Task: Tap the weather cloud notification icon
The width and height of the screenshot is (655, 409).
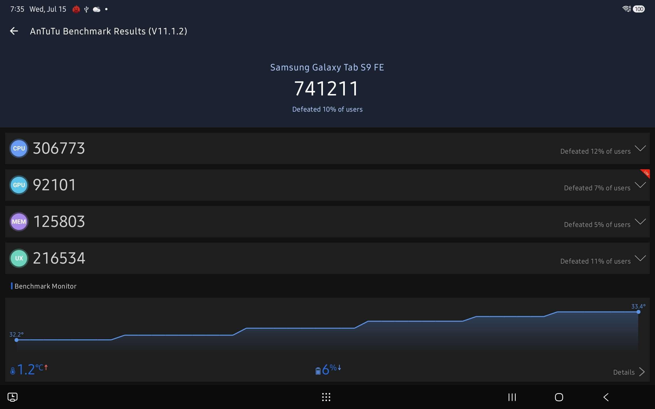Action: (97, 9)
